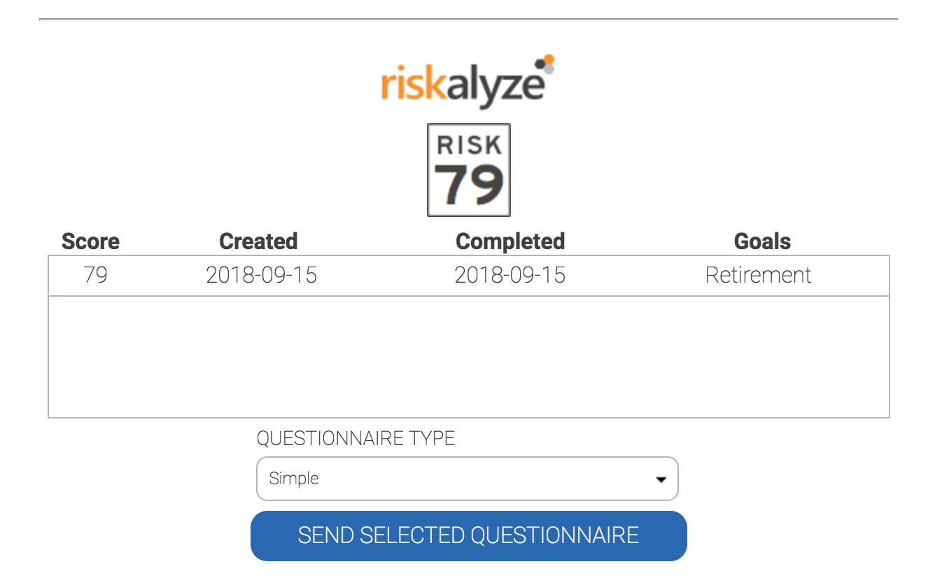Click the Simple questionnaire type select box
Viewport: 935px width, 578px height.
455,479
